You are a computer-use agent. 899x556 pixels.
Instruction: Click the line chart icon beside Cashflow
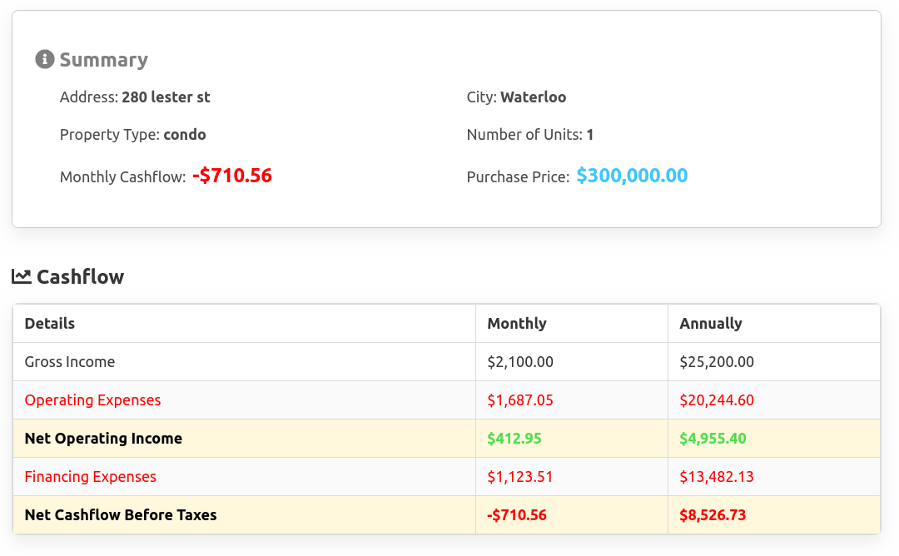point(22,276)
